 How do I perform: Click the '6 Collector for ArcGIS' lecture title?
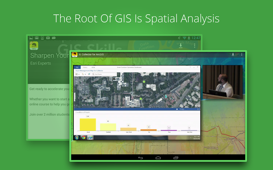click(x=91, y=54)
